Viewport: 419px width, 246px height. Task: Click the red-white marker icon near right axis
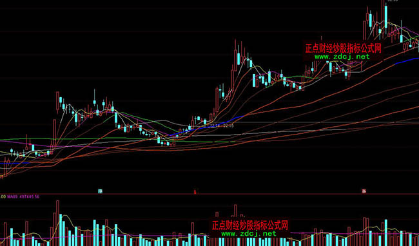364,191
